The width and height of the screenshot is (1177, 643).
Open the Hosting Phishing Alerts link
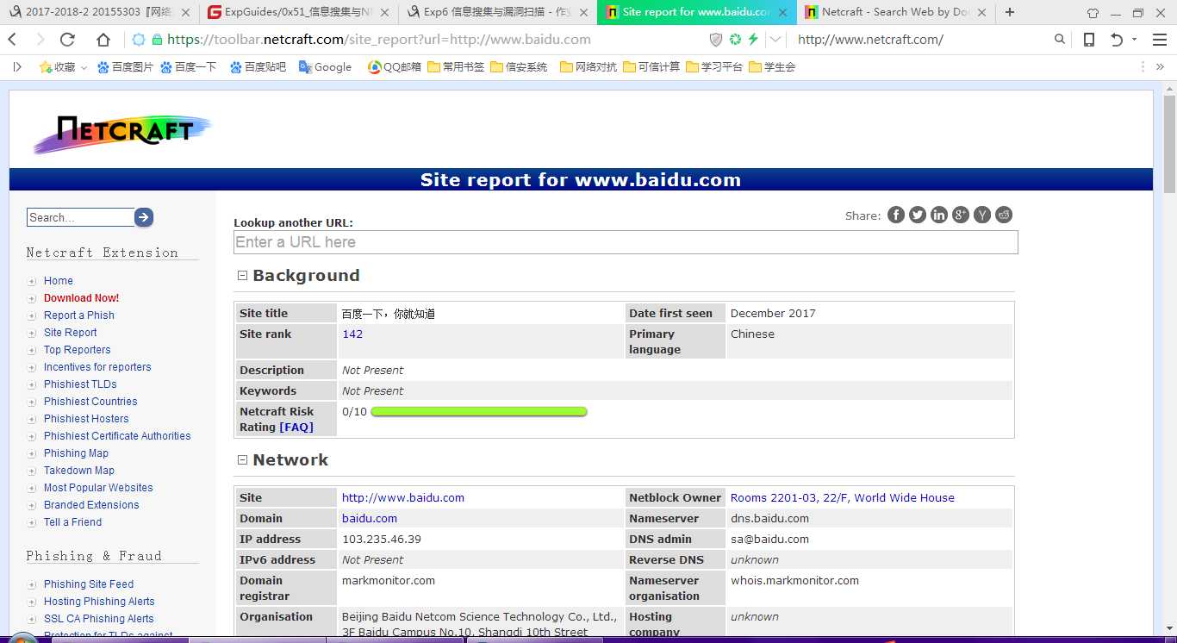click(99, 602)
